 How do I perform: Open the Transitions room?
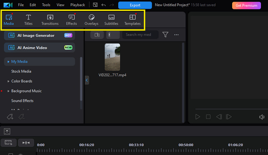point(50,20)
